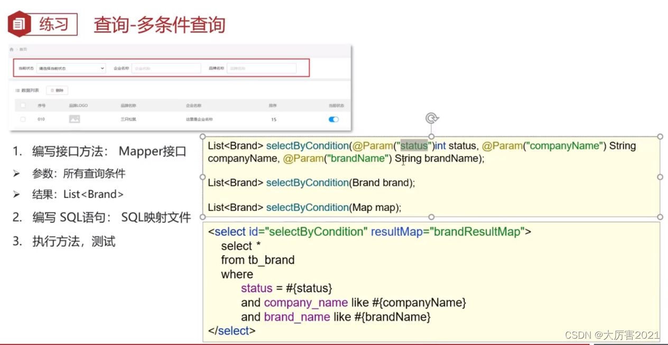Click the 练习 label box
Viewport: 668px width, 345px height.
pos(53,24)
